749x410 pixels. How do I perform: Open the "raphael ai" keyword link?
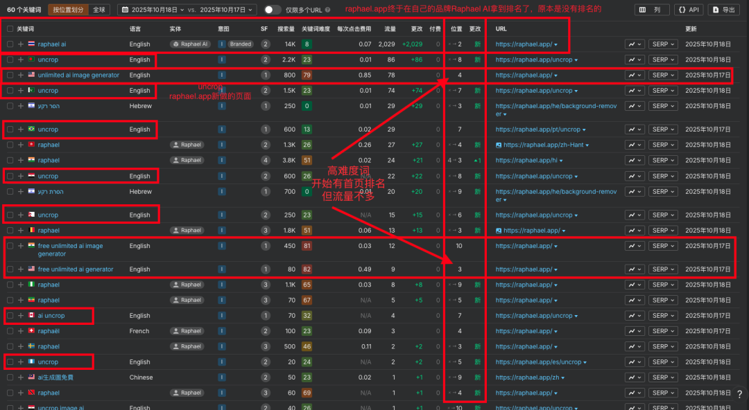pyautogui.click(x=52, y=44)
